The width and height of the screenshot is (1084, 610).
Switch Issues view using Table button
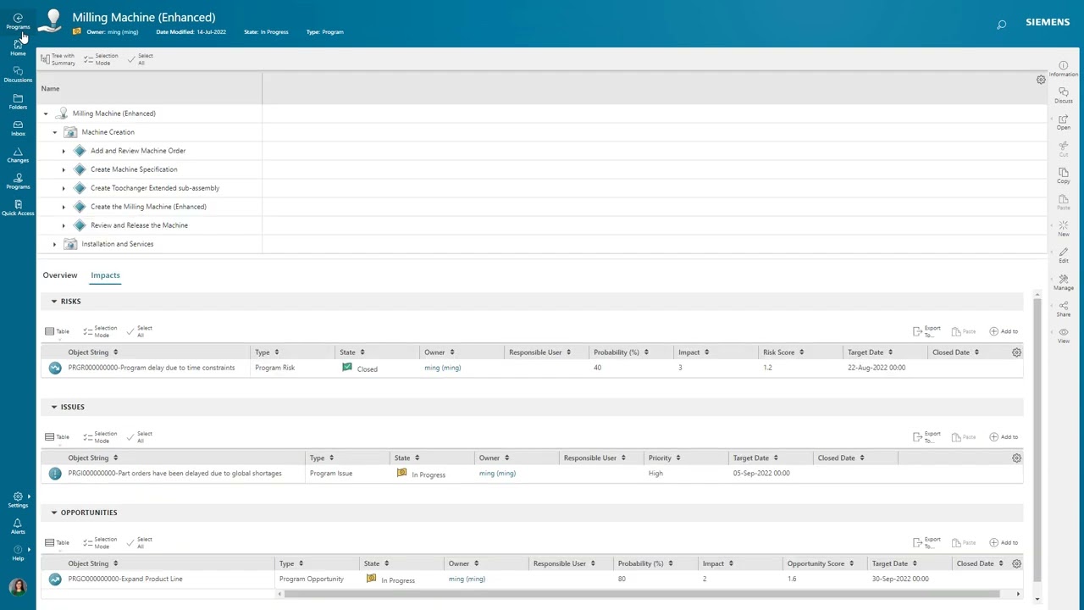pos(57,437)
